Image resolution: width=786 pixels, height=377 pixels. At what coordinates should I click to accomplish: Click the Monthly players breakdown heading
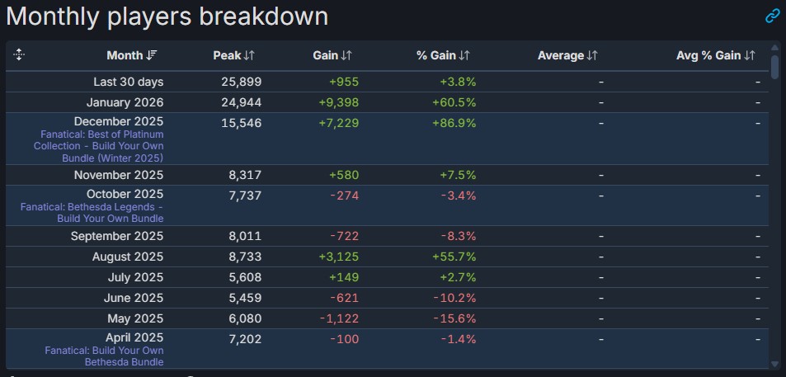pos(167,16)
